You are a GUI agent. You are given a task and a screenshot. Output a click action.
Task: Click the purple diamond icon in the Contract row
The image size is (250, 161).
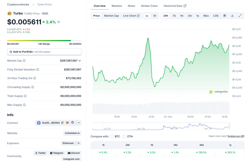click(x=73, y=123)
